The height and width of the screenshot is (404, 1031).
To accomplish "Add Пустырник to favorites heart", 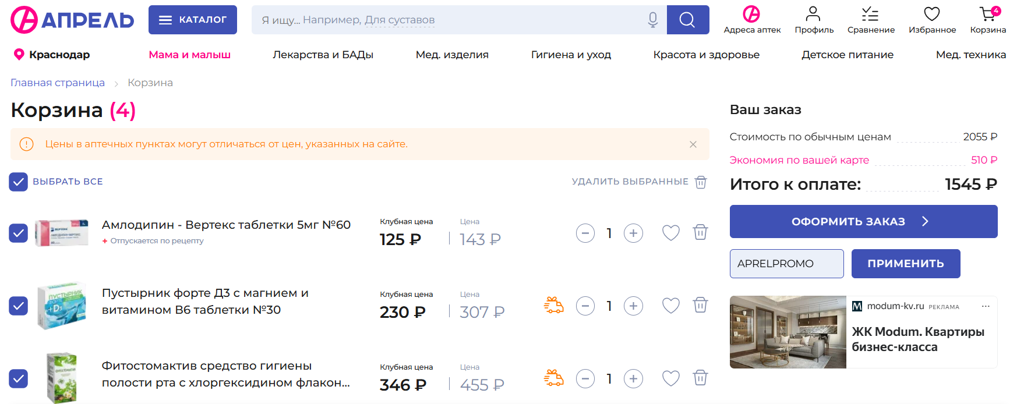I will click(x=671, y=306).
